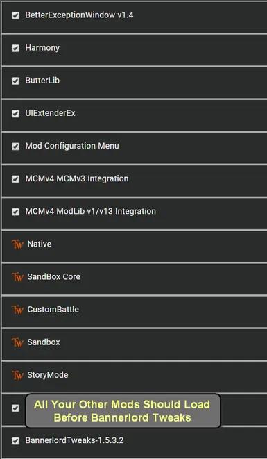Select the BannerlordTweaks-1.5.3.2 entry label

[x=74, y=440]
